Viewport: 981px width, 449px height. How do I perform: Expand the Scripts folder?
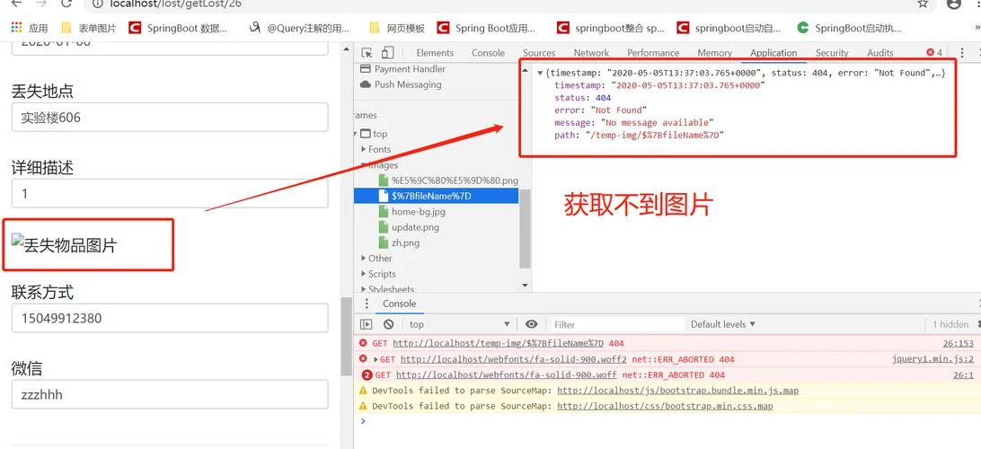pos(364,274)
